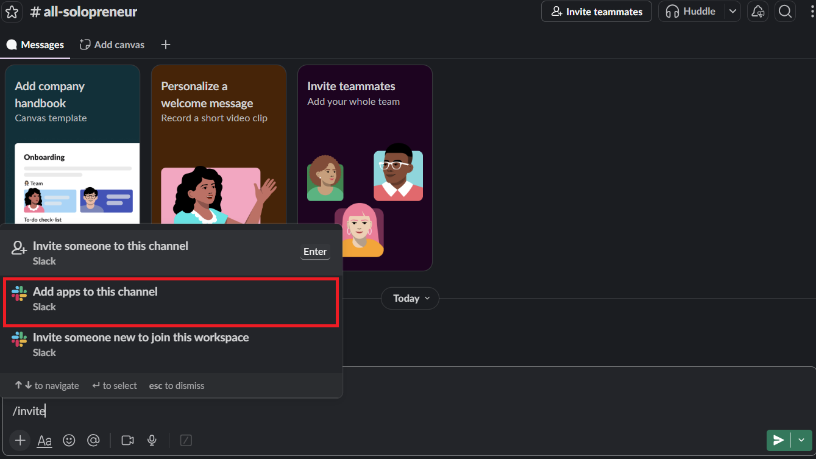Click the Enter key hint badge

315,252
